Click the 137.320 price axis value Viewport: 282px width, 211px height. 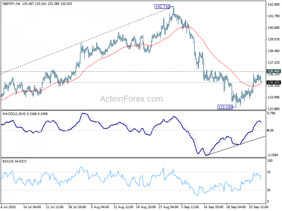click(x=274, y=62)
